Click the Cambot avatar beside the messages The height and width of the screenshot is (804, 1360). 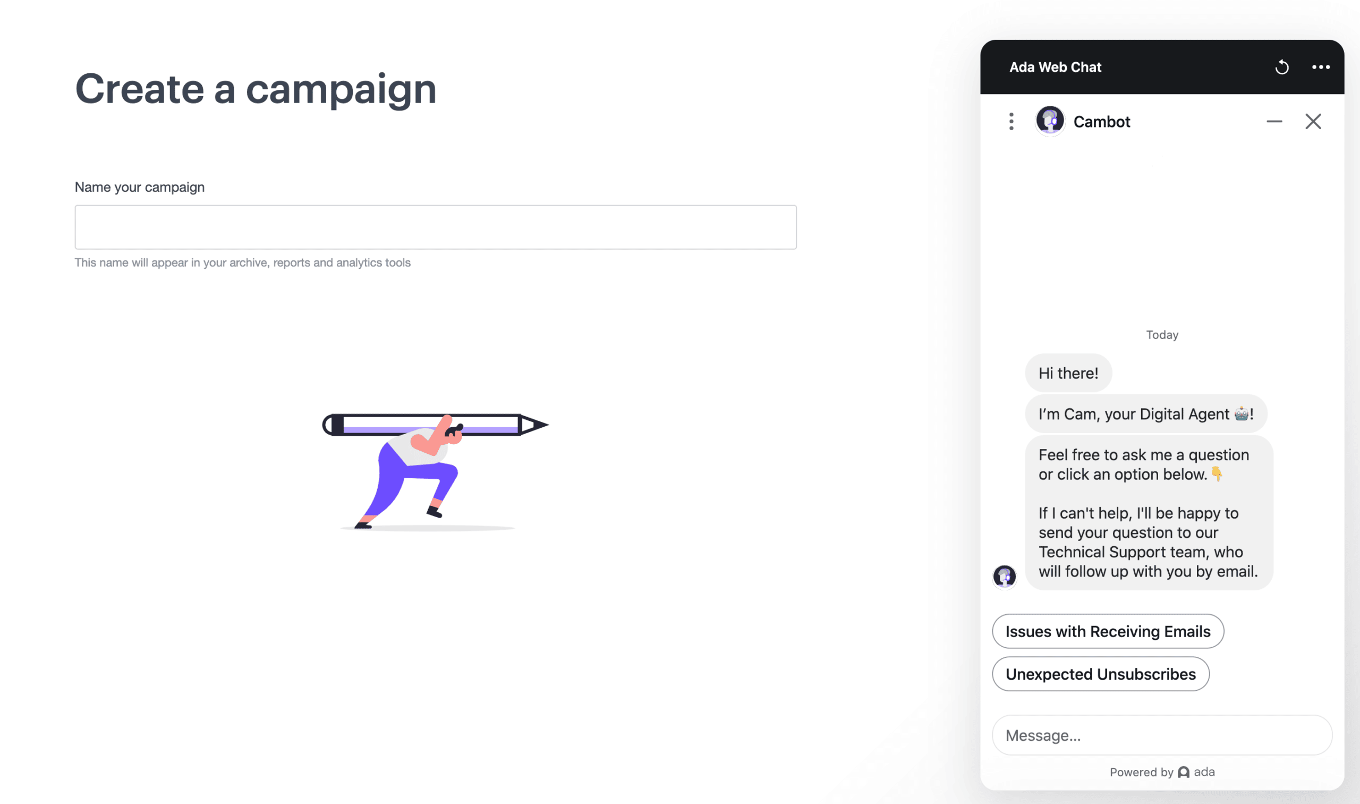pyautogui.click(x=1005, y=577)
